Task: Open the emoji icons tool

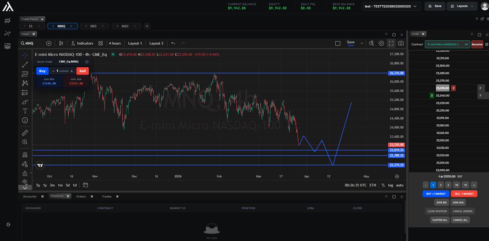Action: [25, 120]
